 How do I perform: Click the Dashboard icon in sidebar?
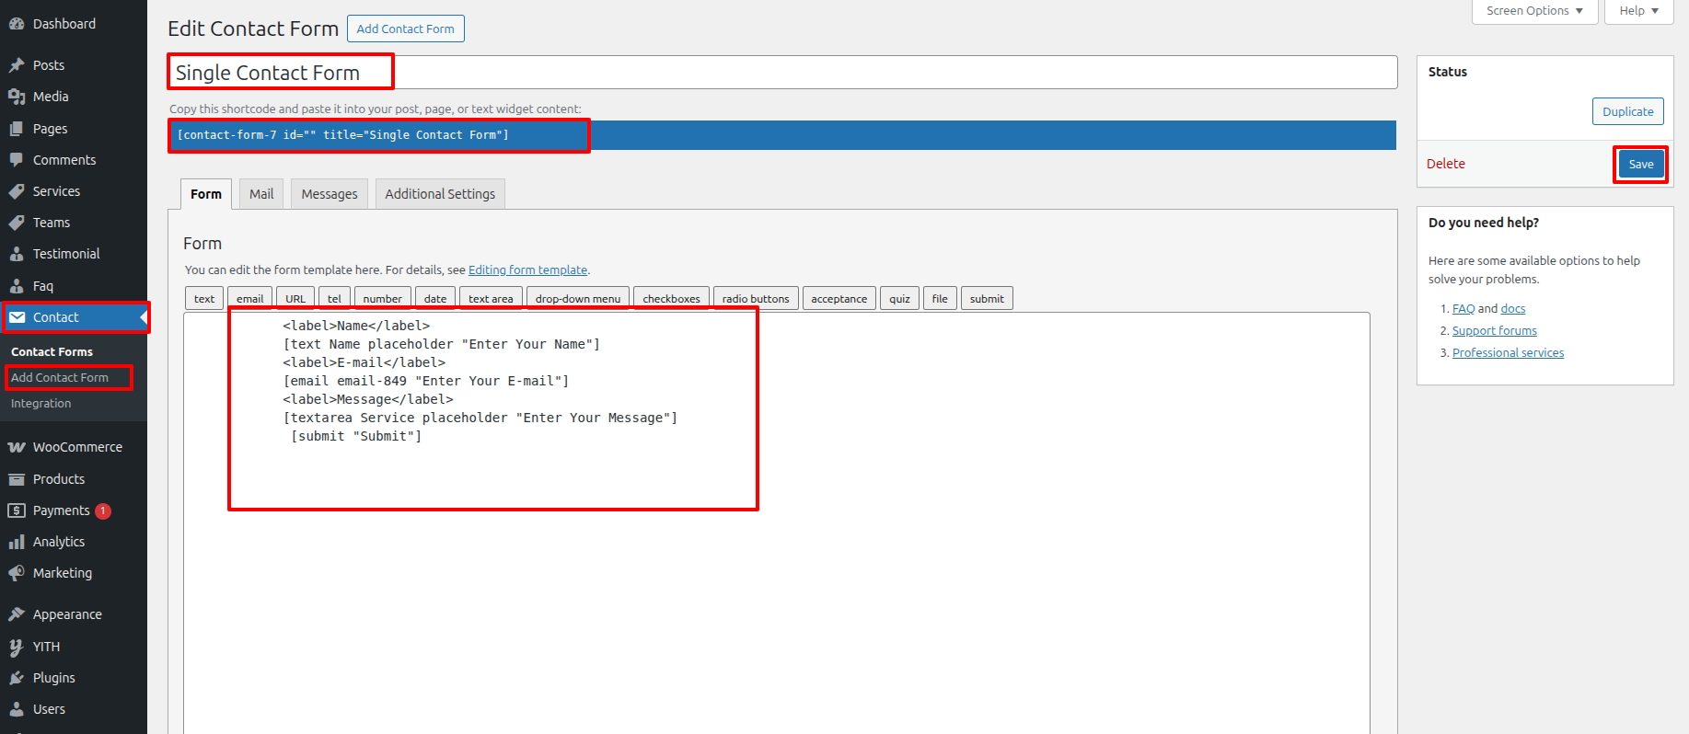pos(17,24)
